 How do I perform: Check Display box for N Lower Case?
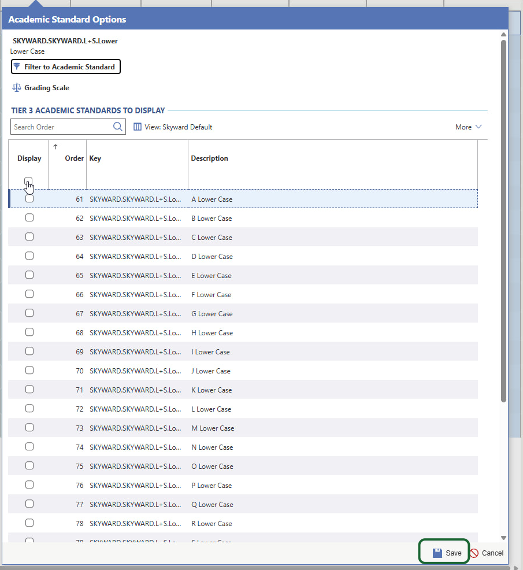click(x=29, y=446)
